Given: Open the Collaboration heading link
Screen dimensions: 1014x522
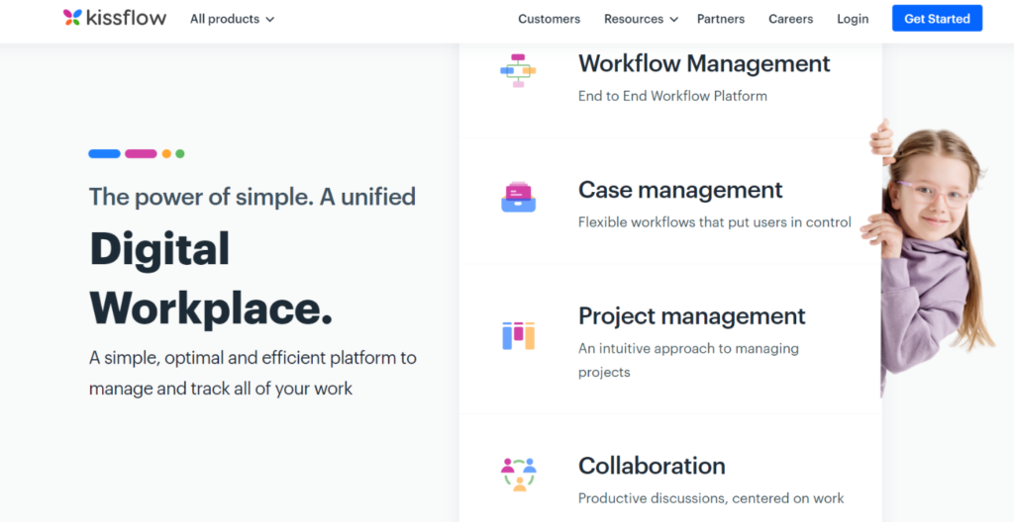Looking at the screenshot, I should coord(652,466).
